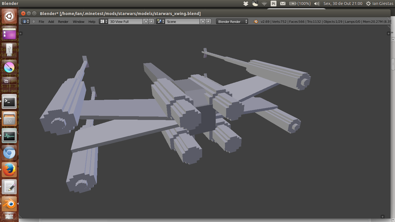Click the Info editor type selector icon
The image size is (395, 222).
click(x=25, y=21)
